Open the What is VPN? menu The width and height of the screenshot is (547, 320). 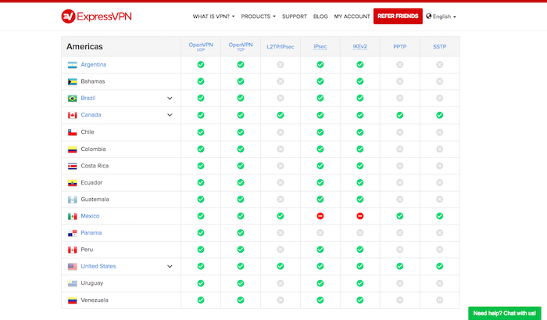(x=213, y=16)
